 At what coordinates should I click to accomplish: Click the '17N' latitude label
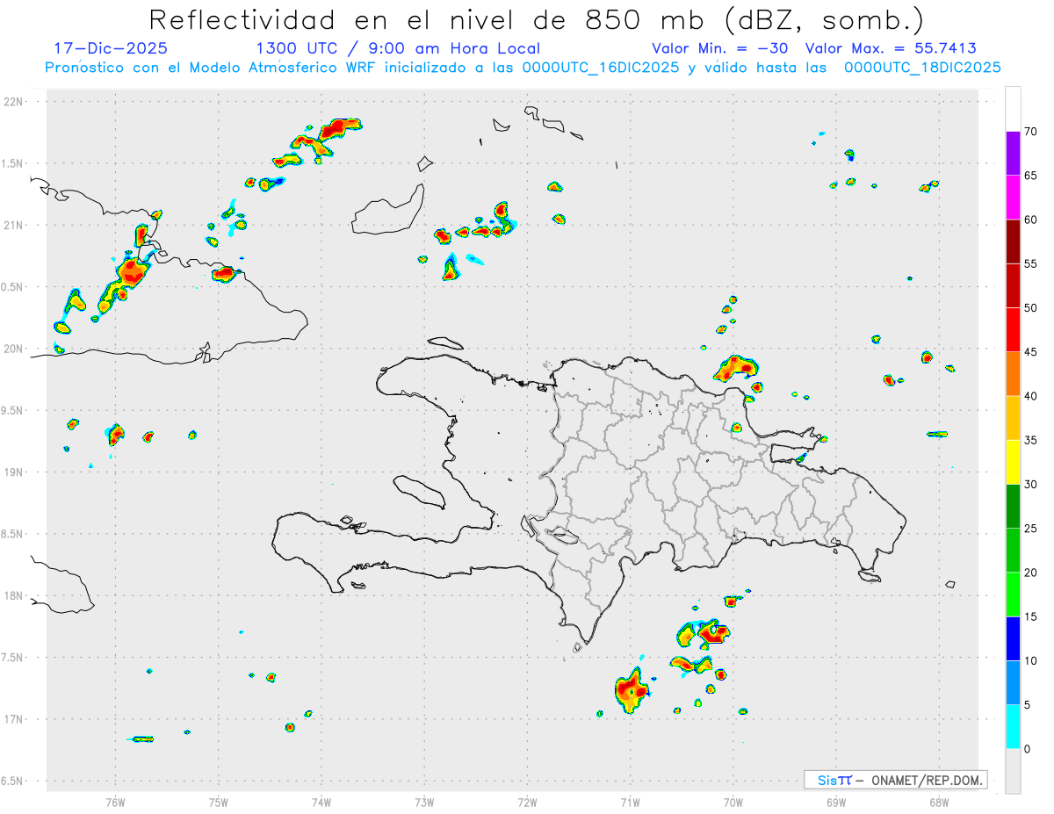pos(15,719)
